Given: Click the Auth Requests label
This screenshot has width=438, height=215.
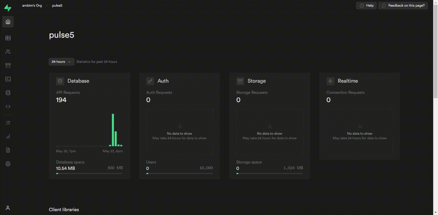Looking at the screenshot, I should pyautogui.click(x=159, y=93).
